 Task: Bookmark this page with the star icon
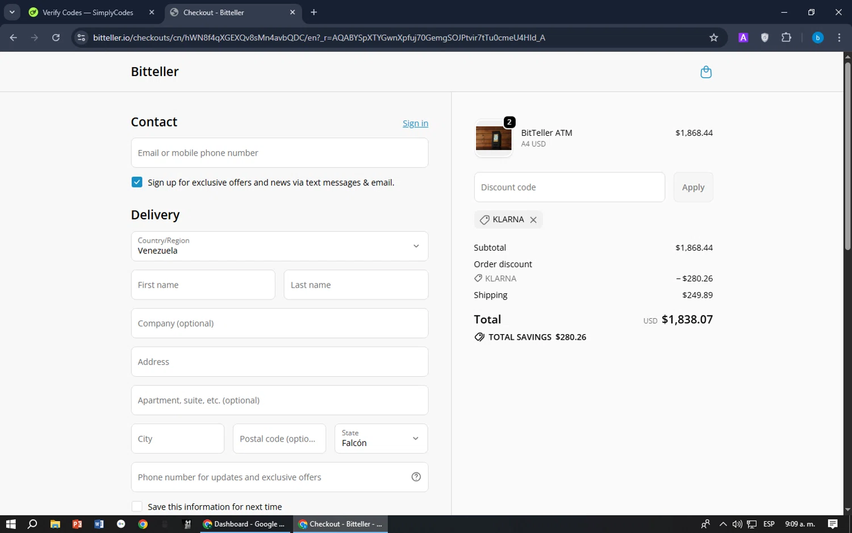click(x=714, y=38)
